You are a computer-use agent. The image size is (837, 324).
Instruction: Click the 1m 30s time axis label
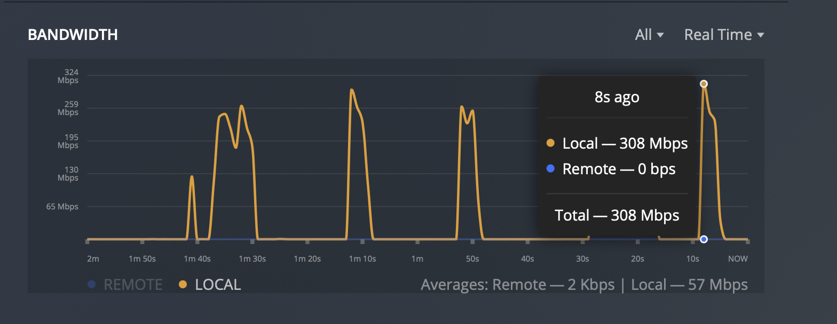tap(252, 259)
